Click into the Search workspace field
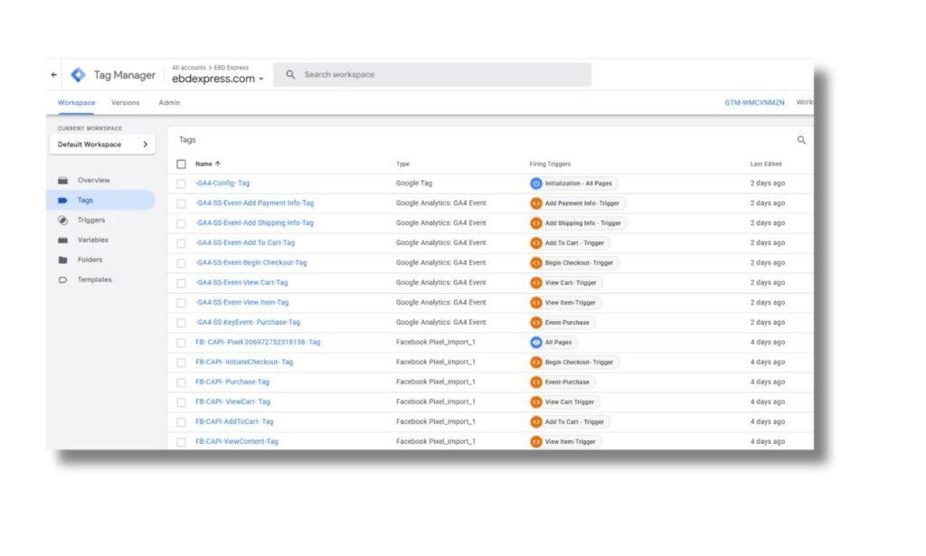The height and width of the screenshot is (556, 926). click(x=434, y=75)
